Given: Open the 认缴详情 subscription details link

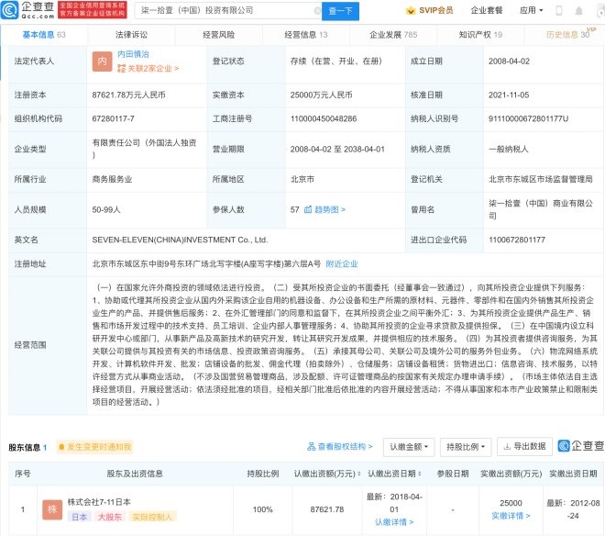Looking at the screenshot, I should point(392,522).
